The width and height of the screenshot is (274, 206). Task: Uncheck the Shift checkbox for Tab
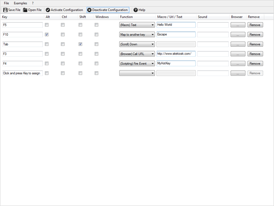80,44
